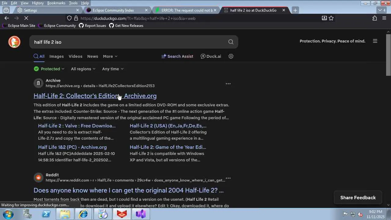Open more options for Archive result
Screen dimensions: 391x220
pyautogui.click(x=228, y=84)
